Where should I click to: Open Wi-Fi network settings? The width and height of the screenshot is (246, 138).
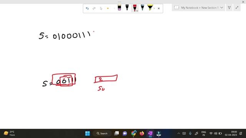point(211,133)
